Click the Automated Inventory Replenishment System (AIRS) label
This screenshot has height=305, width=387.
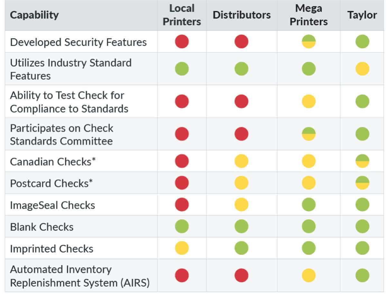[80, 276]
